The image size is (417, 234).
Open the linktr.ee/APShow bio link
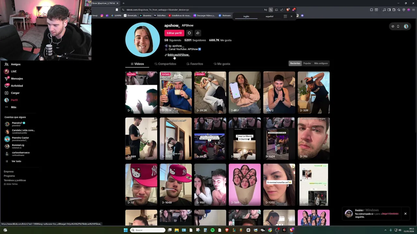(178, 55)
